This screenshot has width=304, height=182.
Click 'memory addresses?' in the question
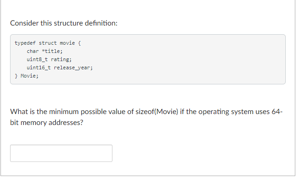(x=52, y=123)
